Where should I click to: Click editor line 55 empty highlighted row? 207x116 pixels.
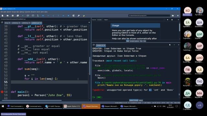coord(49,82)
